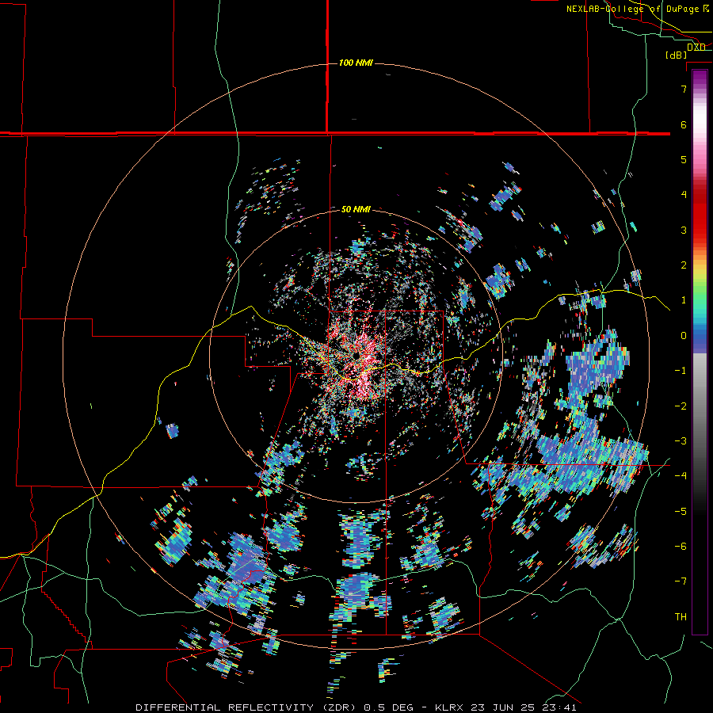
Task: Click the 50 NMI range ring label
Action: pos(356,210)
